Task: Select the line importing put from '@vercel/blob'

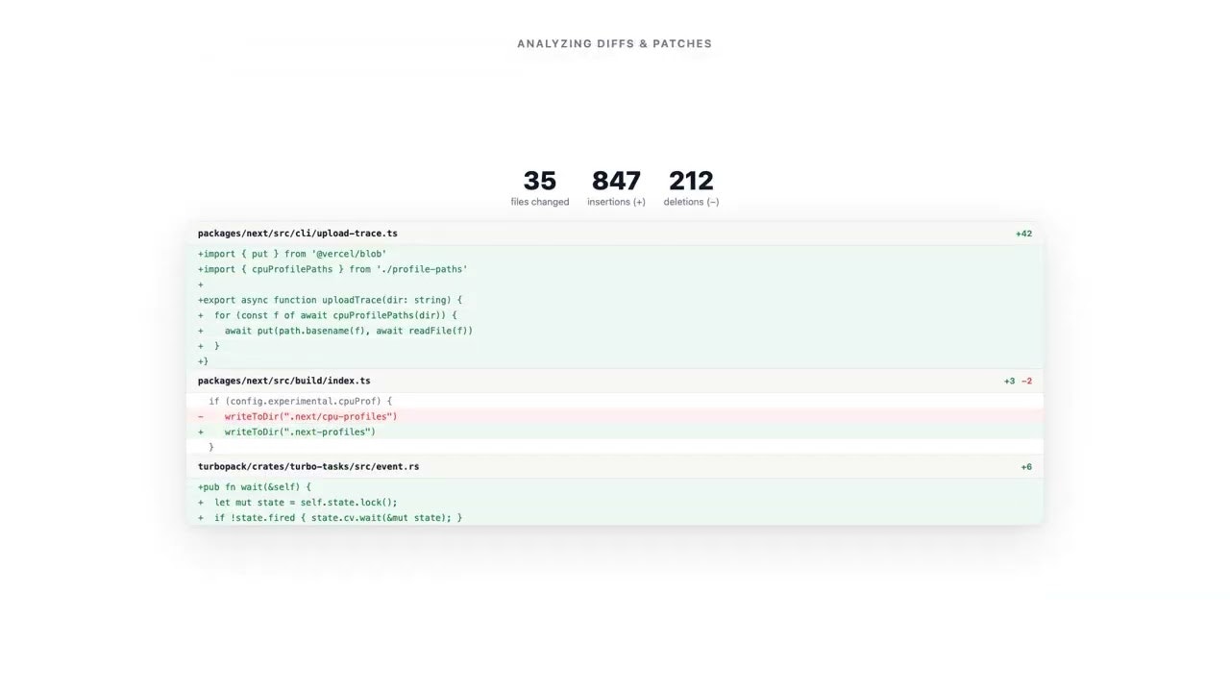Action: point(615,254)
